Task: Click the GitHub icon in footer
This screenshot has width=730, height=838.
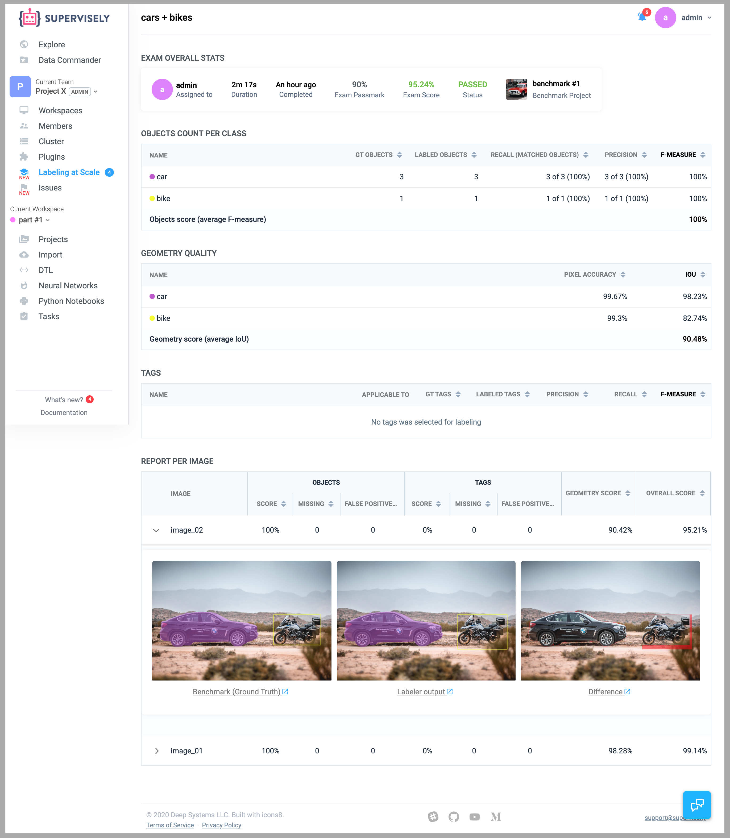Action: pyautogui.click(x=453, y=817)
